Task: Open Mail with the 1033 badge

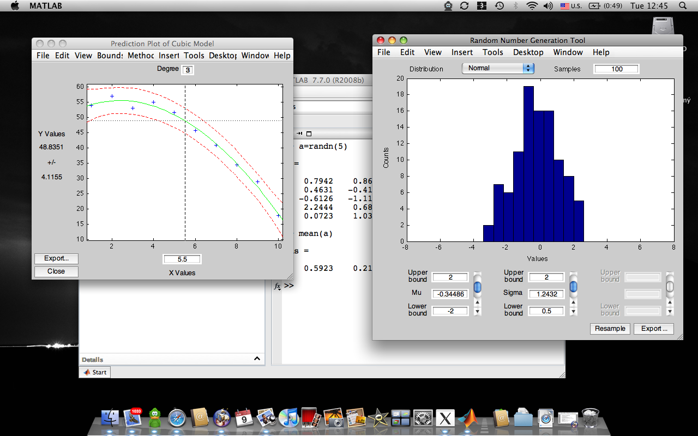Action: (133, 417)
